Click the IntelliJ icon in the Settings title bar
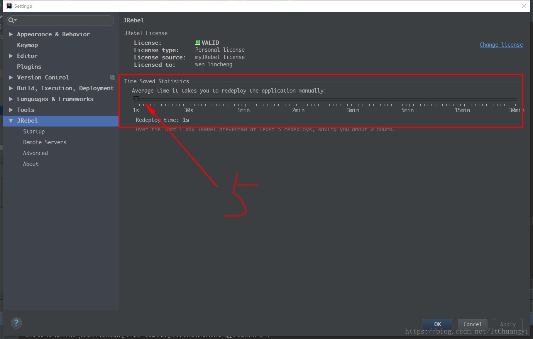The height and width of the screenshot is (339, 533). [x=9, y=6]
